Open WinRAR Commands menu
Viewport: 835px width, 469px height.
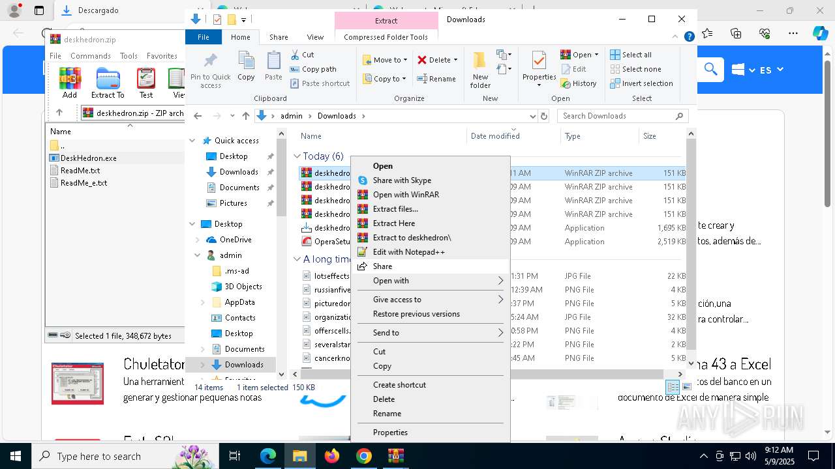(91, 56)
